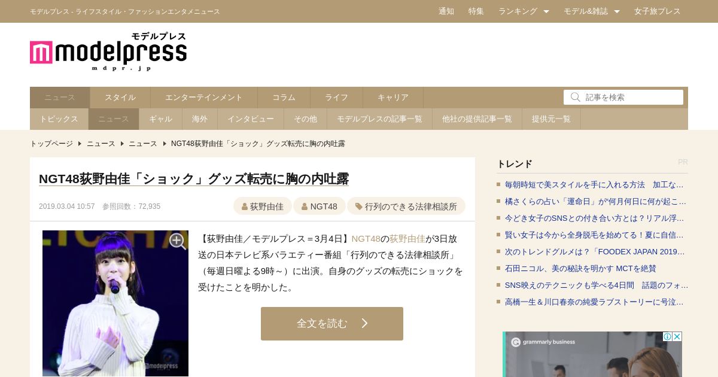The height and width of the screenshot is (377, 718).
Task: Open the 海外 sub-tab
Action: pyautogui.click(x=200, y=119)
